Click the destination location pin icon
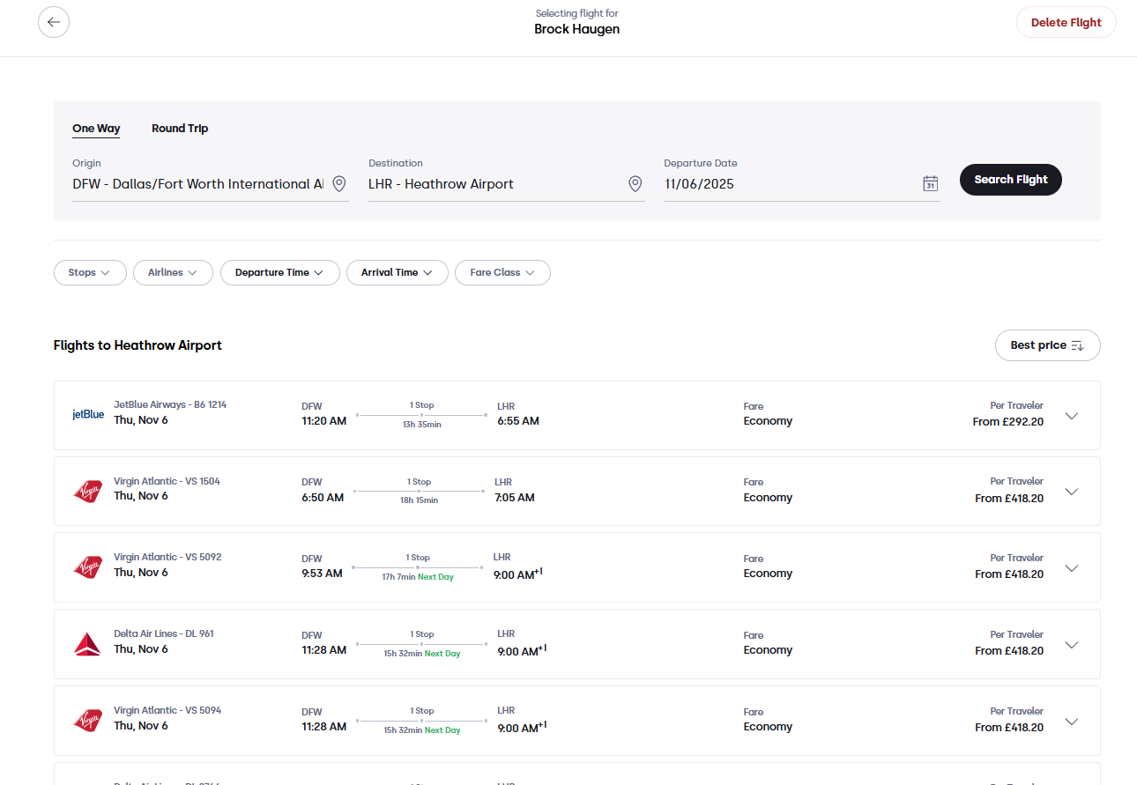 [635, 183]
